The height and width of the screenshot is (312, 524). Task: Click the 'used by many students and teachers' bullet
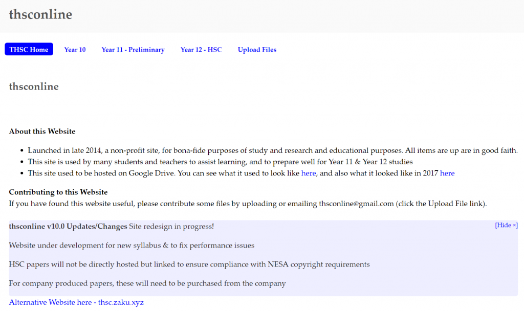tap(220, 162)
